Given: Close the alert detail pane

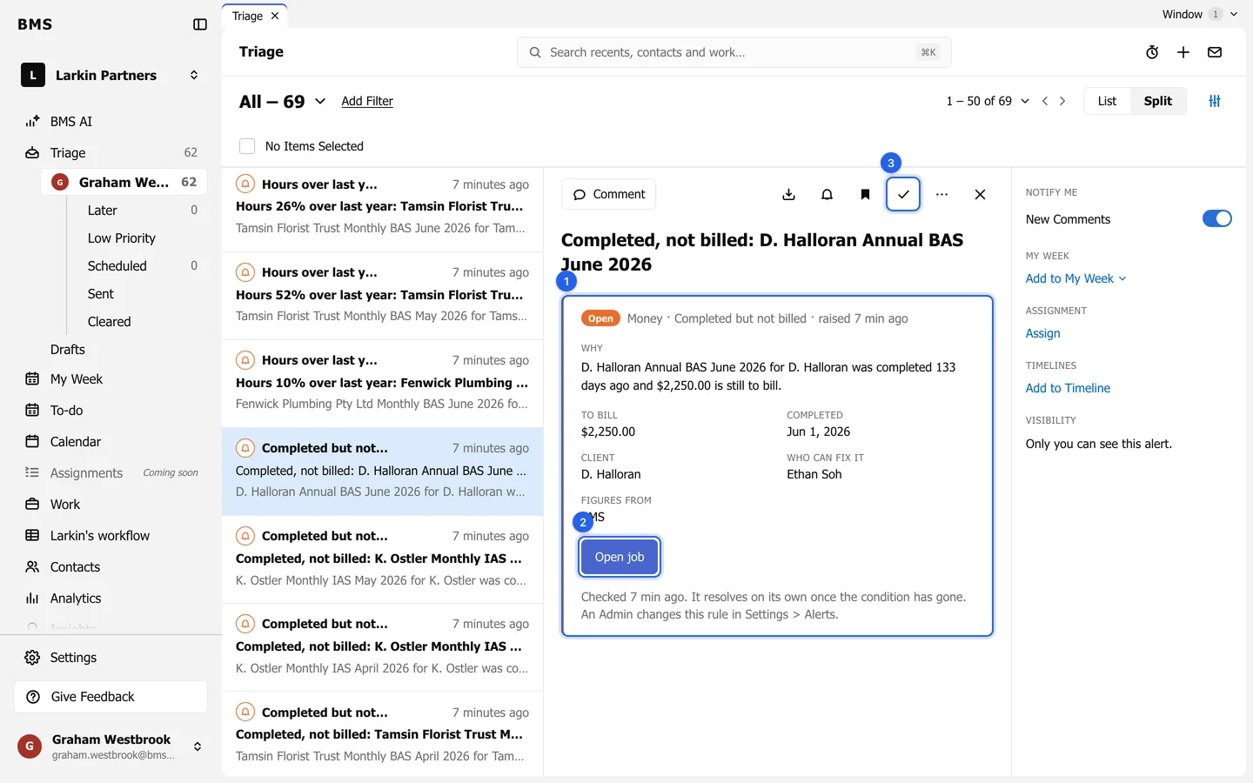Looking at the screenshot, I should point(980,194).
